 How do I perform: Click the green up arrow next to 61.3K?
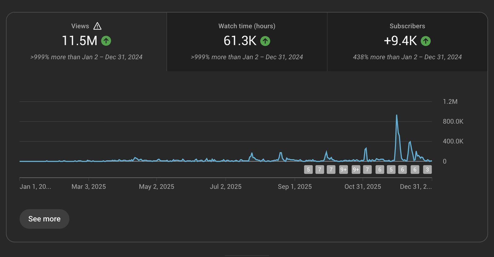point(265,41)
